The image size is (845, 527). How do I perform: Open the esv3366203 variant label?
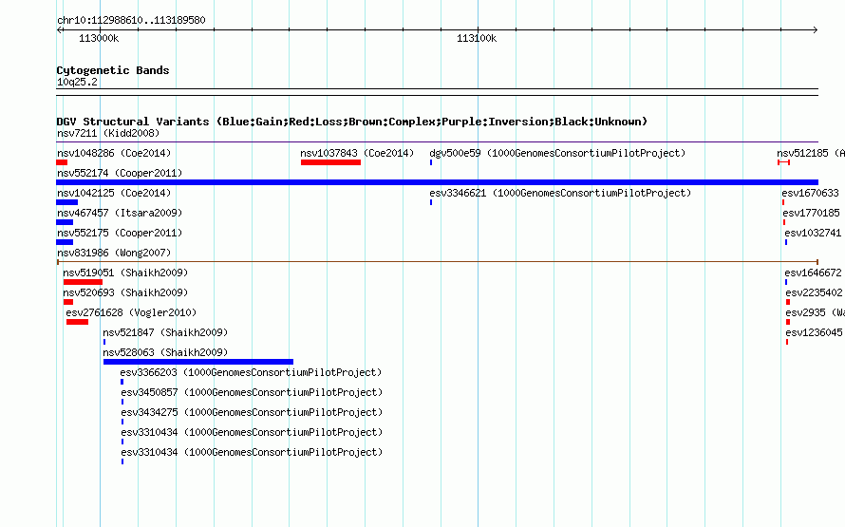[251, 372]
